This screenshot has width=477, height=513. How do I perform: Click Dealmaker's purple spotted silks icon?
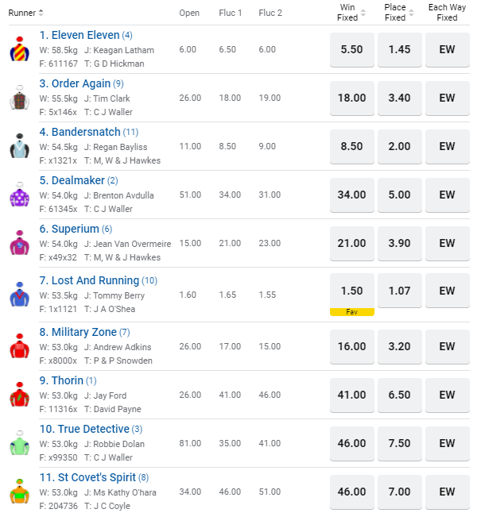coord(19,195)
